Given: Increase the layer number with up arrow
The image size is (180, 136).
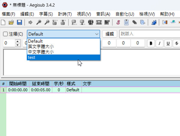Looking at the screenshot, I should pyautogui.click(x=18, y=41).
